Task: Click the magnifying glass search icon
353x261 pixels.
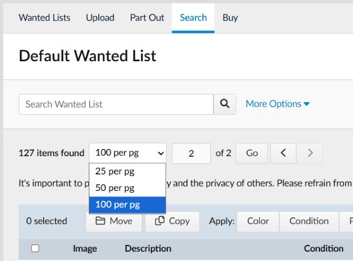Action: point(224,104)
